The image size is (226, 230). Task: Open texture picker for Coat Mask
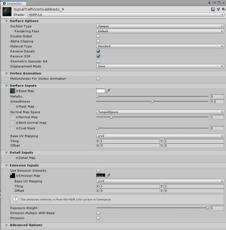17,128
